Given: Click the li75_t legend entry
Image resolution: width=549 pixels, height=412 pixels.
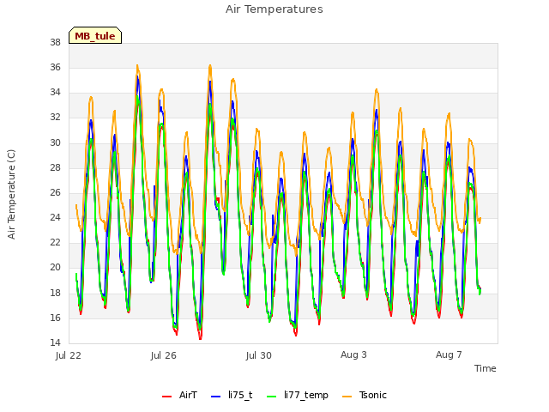Looking at the screenshot, I should pyautogui.click(x=232, y=395).
